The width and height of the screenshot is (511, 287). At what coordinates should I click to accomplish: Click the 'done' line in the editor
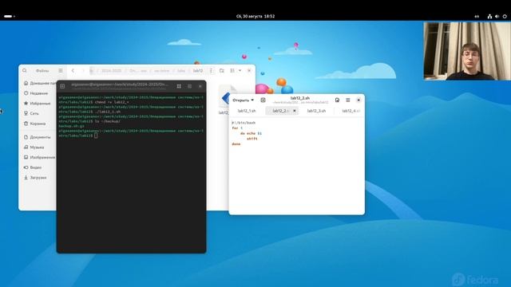(x=236, y=143)
